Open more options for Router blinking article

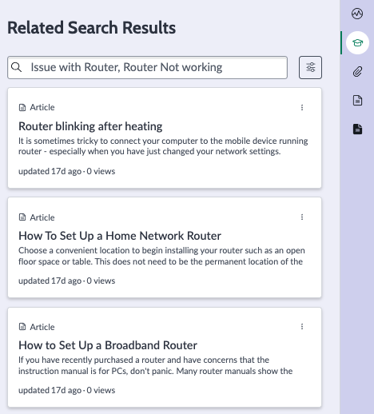(x=302, y=107)
